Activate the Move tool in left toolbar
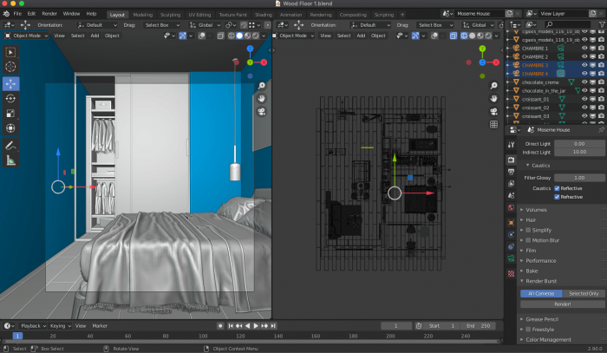The height and width of the screenshot is (353, 607). click(x=10, y=83)
